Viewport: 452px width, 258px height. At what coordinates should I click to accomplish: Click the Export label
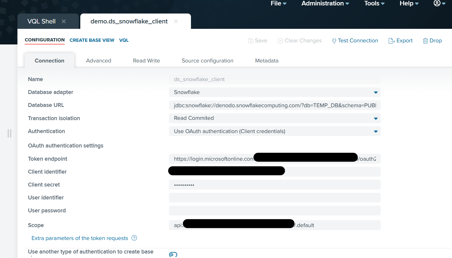pyautogui.click(x=404, y=41)
